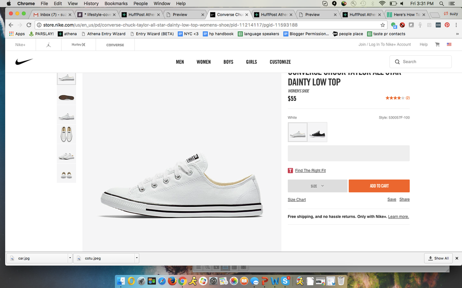Viewport: 462px width, 288px height.
Task: Click the Share link
Action: pos(404,199)
